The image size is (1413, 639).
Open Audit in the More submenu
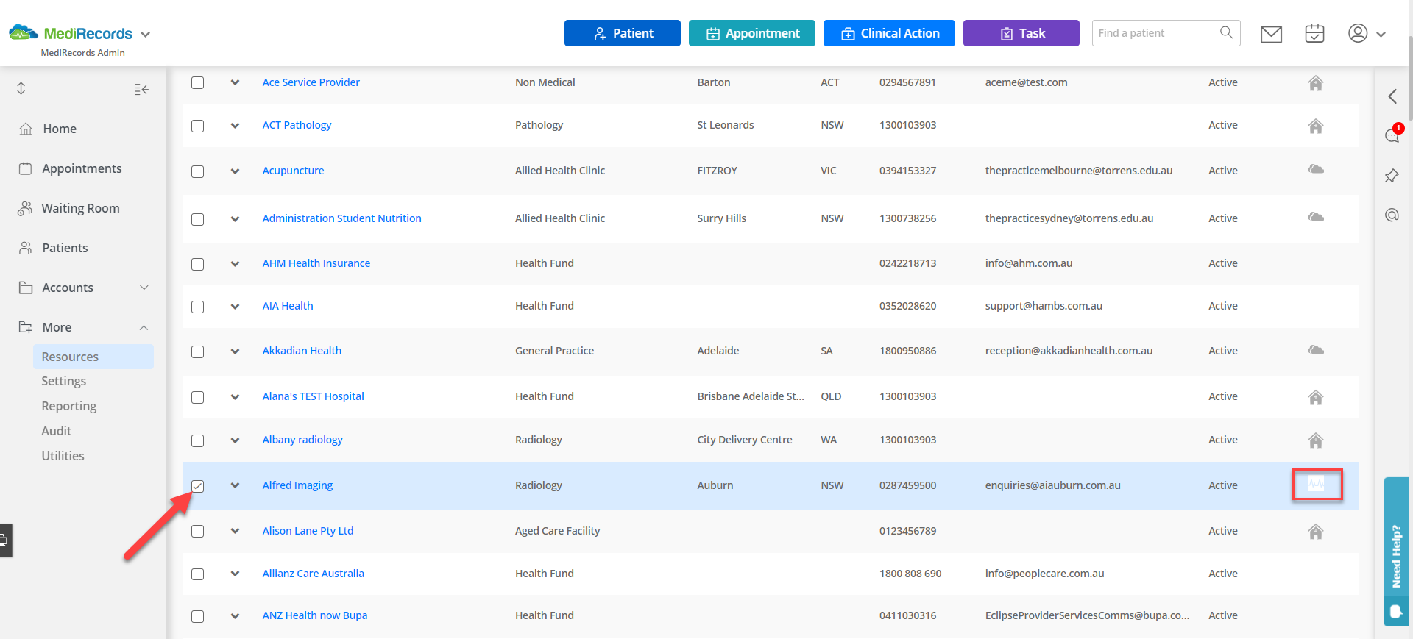[57, 431]
